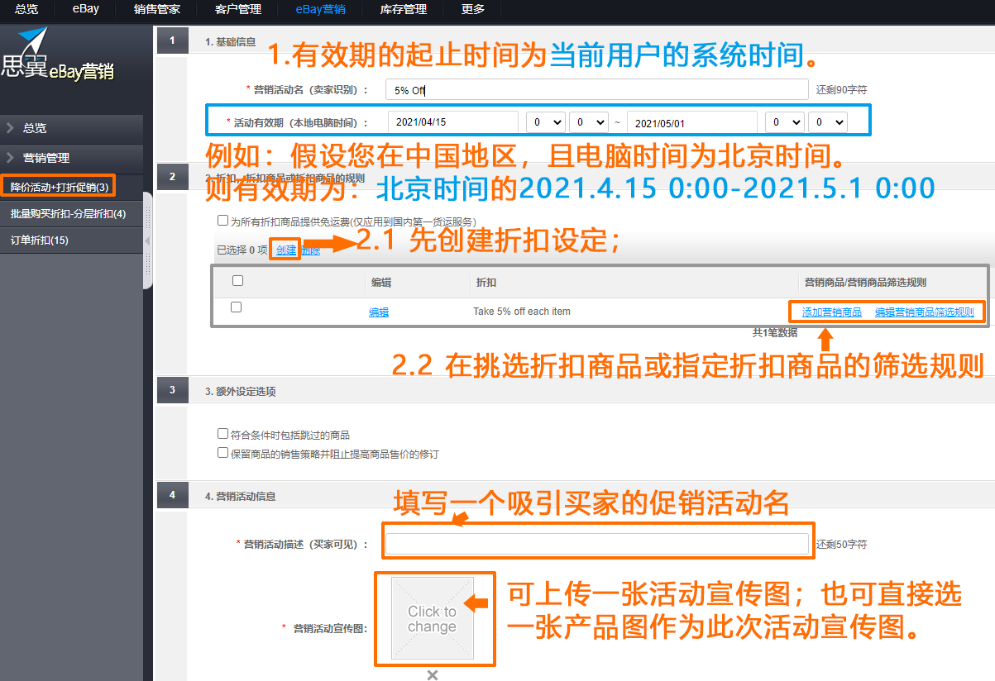Viewport: 995px width, 681px height.
Task: Open the end minute dropdown
Action: click(x=828, y=122)
